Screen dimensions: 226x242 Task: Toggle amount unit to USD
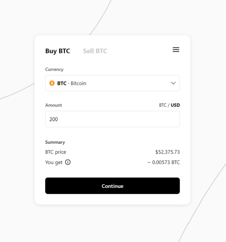175,105
